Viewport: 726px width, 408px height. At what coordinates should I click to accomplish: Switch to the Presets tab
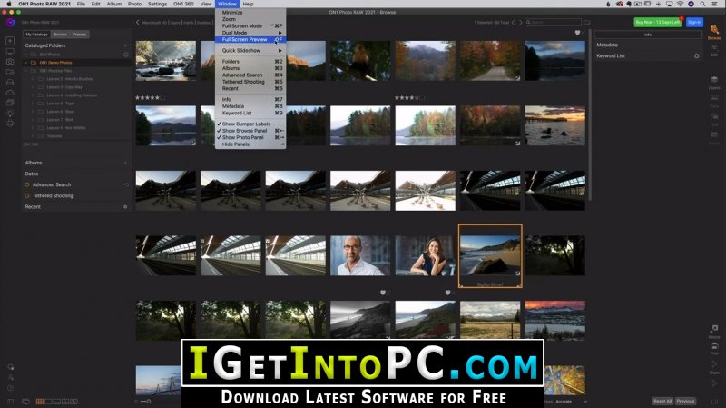point(79,35)
